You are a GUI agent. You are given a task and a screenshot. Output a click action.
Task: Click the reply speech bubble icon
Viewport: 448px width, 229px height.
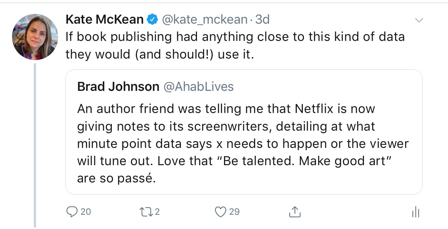[x=71, y=212]
